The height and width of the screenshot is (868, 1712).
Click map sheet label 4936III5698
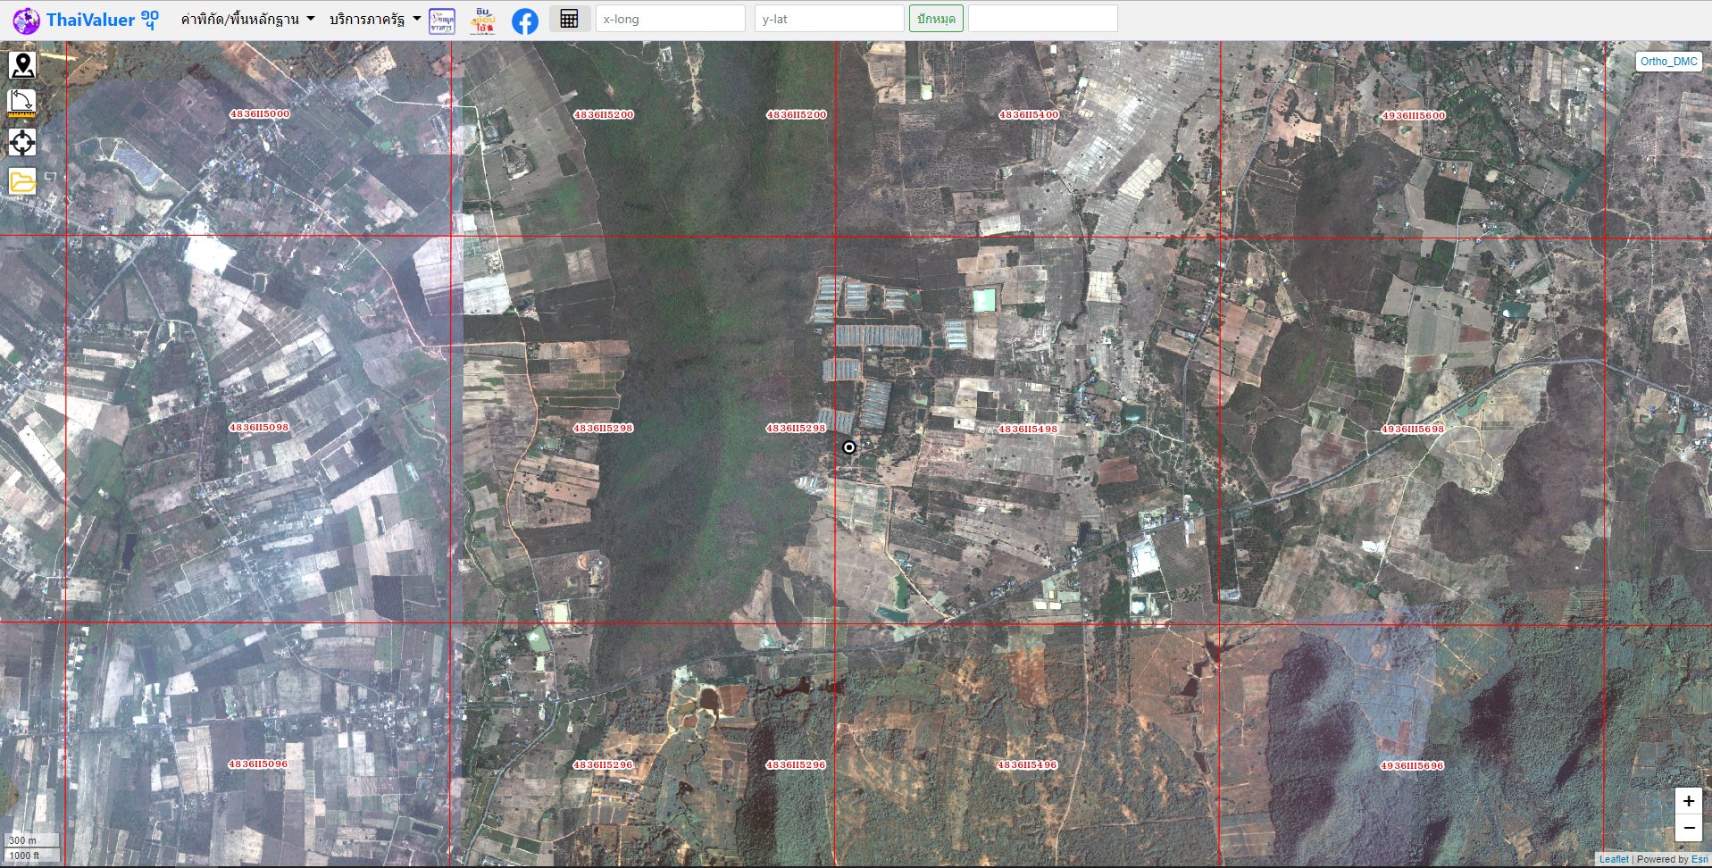tap(1413, 430)
